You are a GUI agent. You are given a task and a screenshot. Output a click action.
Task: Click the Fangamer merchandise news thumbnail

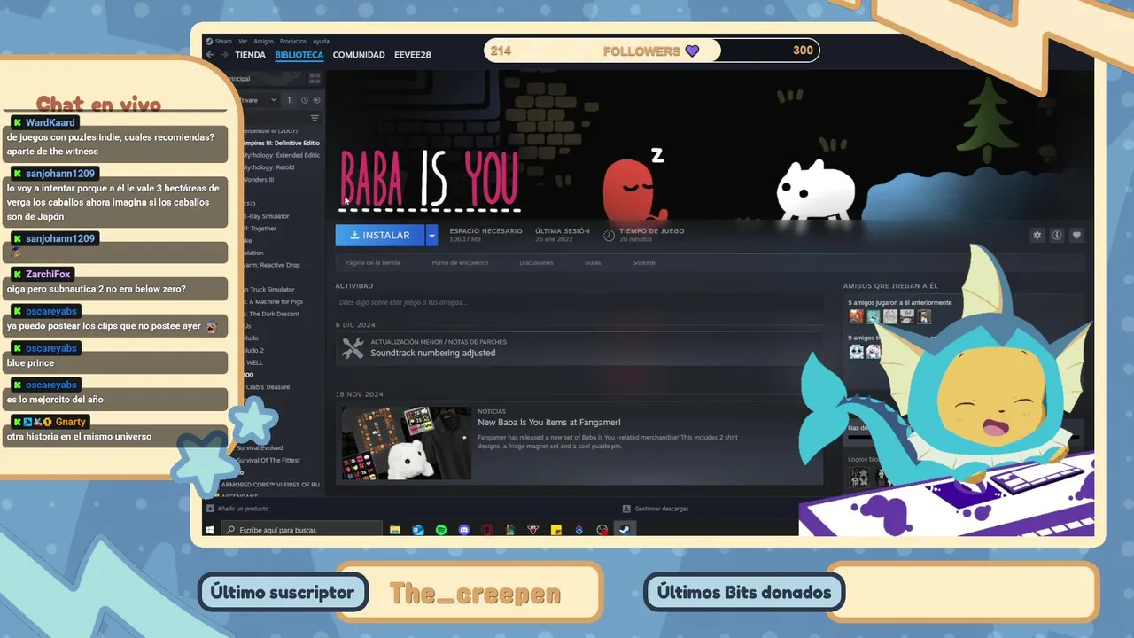pyautogui.click(x=407, y=443)
